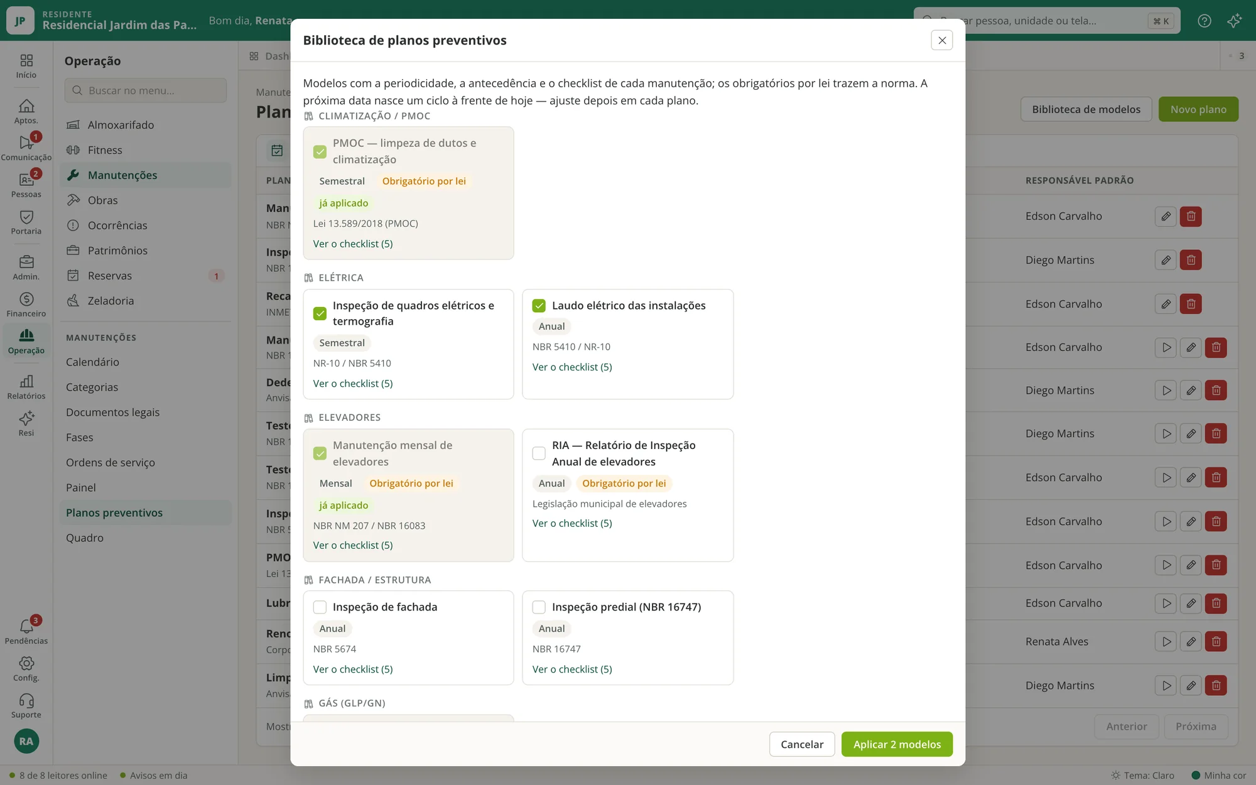
Task: Expand checklist of Laudo elétrico das instalações
Action: pyautogui.click(x=572, y=367)
